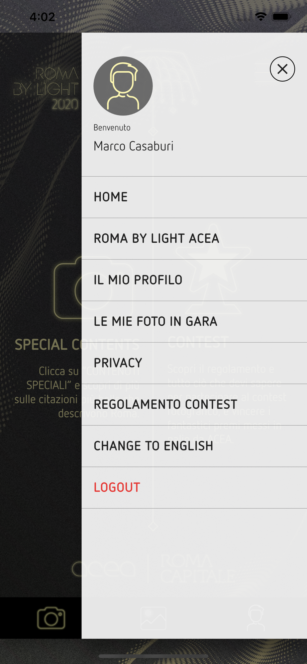Tap the Roma by Light 2020 logo

pyautogui.click(x=47, y=88)
